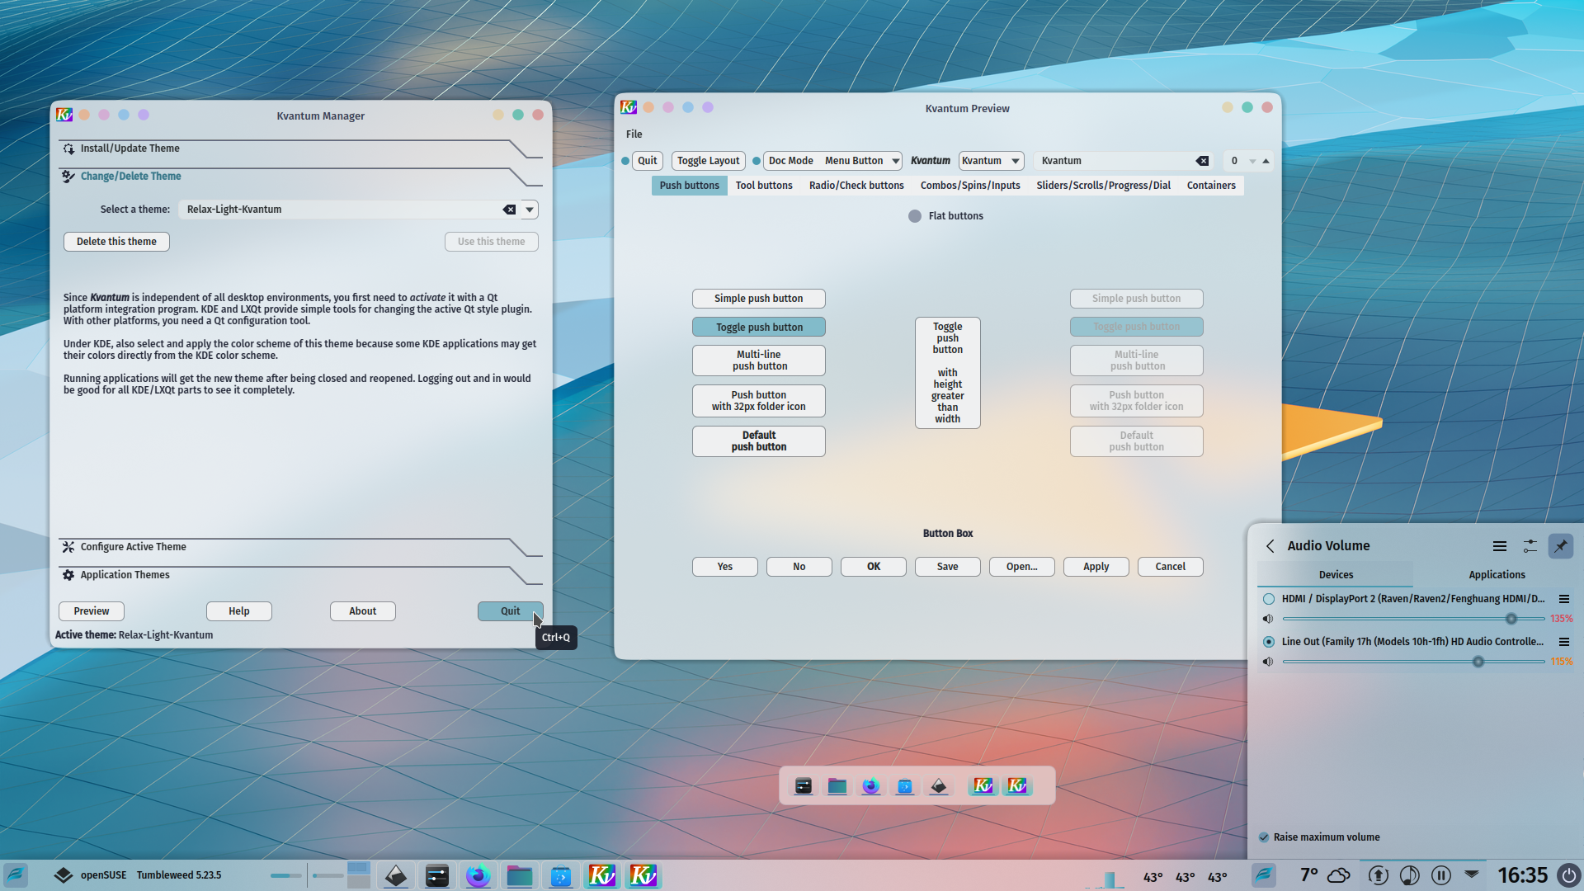Viewport: 1584px width, 891px height.
Task: Open the Kvantum combo box in Preview
Action: (x=991, y=161)
